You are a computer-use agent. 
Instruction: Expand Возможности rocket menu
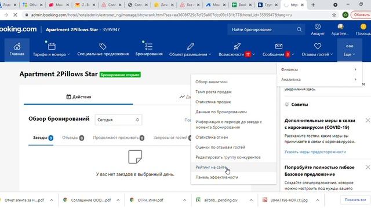(x=237, y=50)
